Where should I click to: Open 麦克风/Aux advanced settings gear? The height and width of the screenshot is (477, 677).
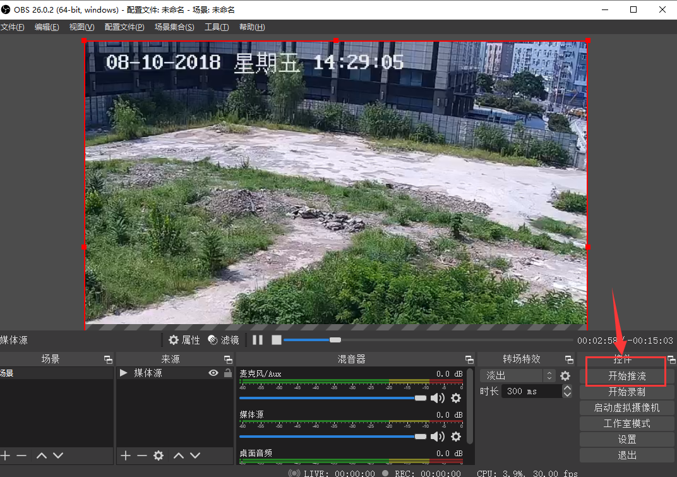455,398
